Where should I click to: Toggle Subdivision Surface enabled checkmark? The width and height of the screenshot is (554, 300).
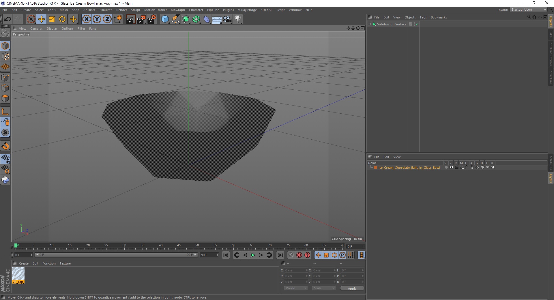coord(417,24)
